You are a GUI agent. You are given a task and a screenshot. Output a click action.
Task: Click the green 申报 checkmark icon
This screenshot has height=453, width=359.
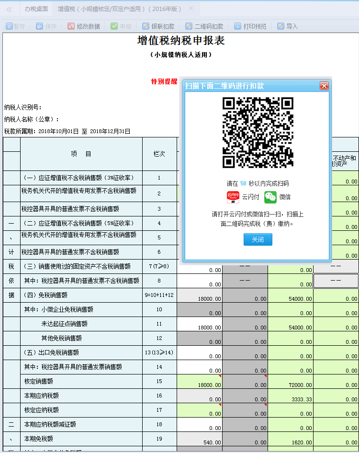(x=114, y=26)
